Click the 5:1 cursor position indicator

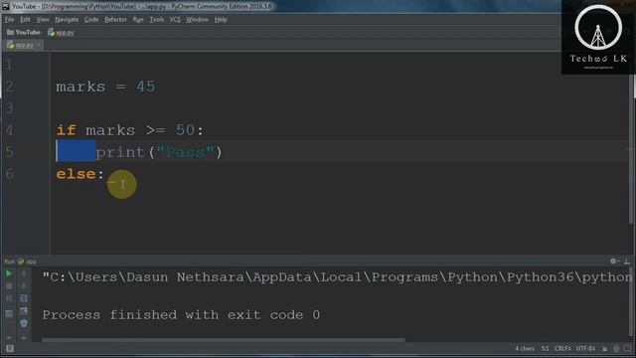(x=545, y=348)
